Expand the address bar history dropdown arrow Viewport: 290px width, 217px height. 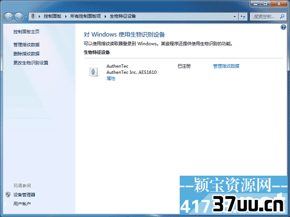235,17
